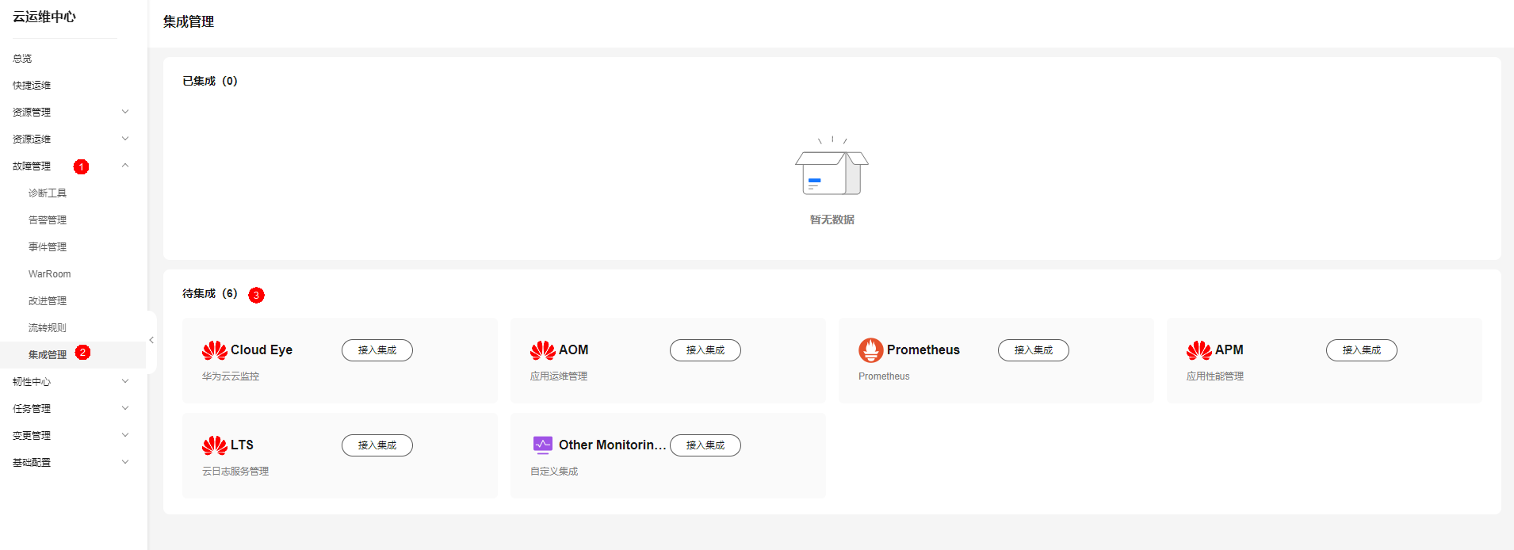The height and width of the screenshot is (550, 1514).
Task: Select the 流转规则 submenu item
Action: (48, 328)
